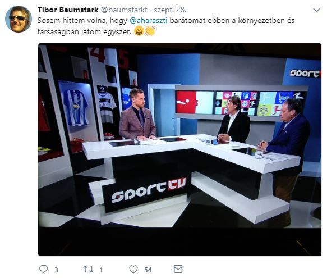Open the Sport TV studio photo

tap(179, 149)
